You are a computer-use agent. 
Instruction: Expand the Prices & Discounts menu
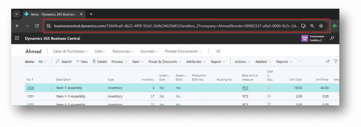(165, 62)
